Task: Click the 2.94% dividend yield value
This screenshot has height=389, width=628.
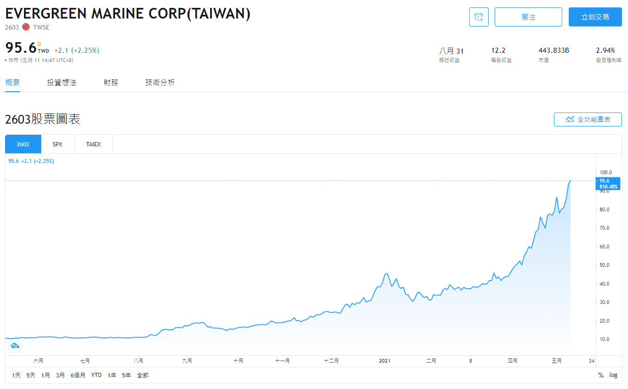Action: pyautogui.click(x=605, y=50)
